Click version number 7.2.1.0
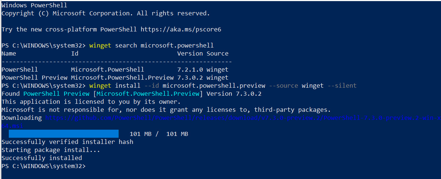 pyautogui.click(x=190, y=69)
